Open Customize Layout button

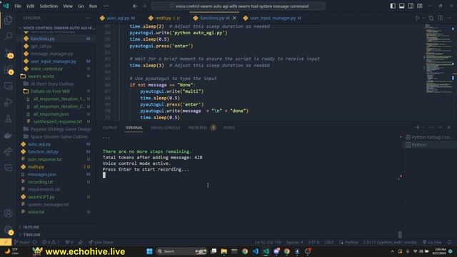420,6
